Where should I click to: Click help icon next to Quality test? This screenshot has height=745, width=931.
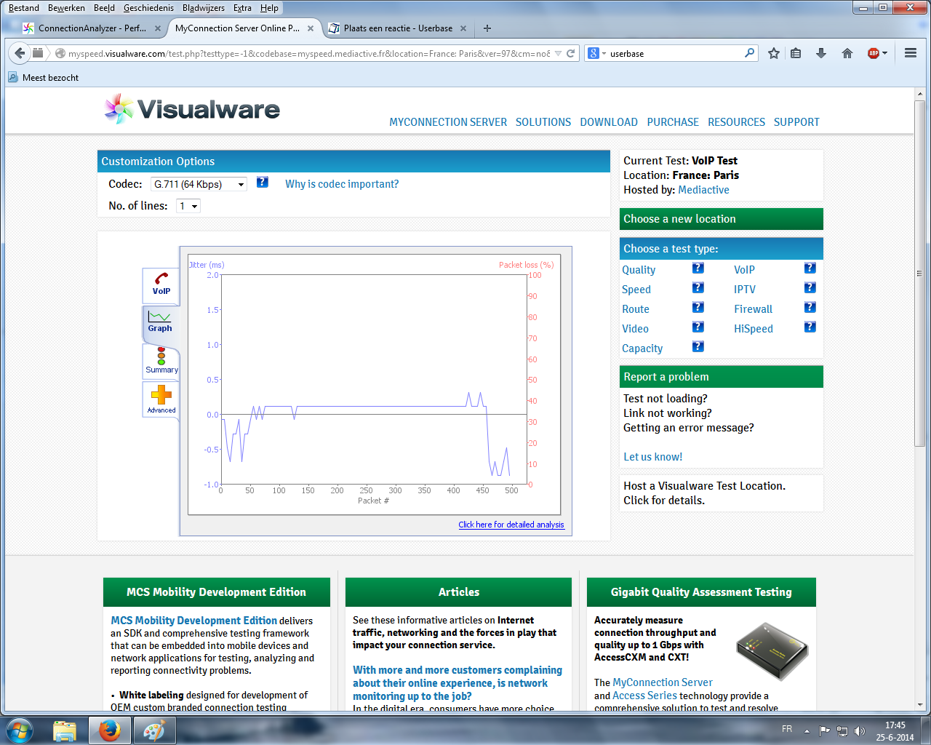click(x=698, y=268)
